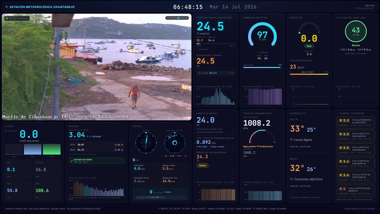Open the M 4 San Marcos earthquake entry
380x214 pixels.
(x=356, y=191)
